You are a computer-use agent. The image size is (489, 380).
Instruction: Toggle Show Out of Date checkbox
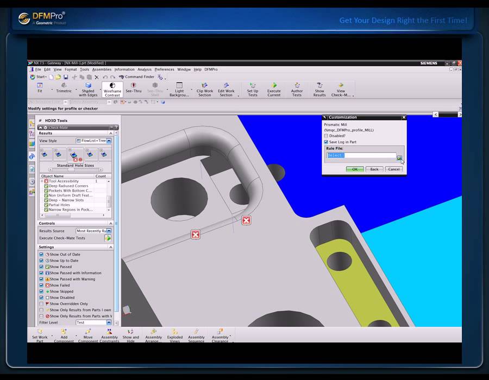point(41,255)
